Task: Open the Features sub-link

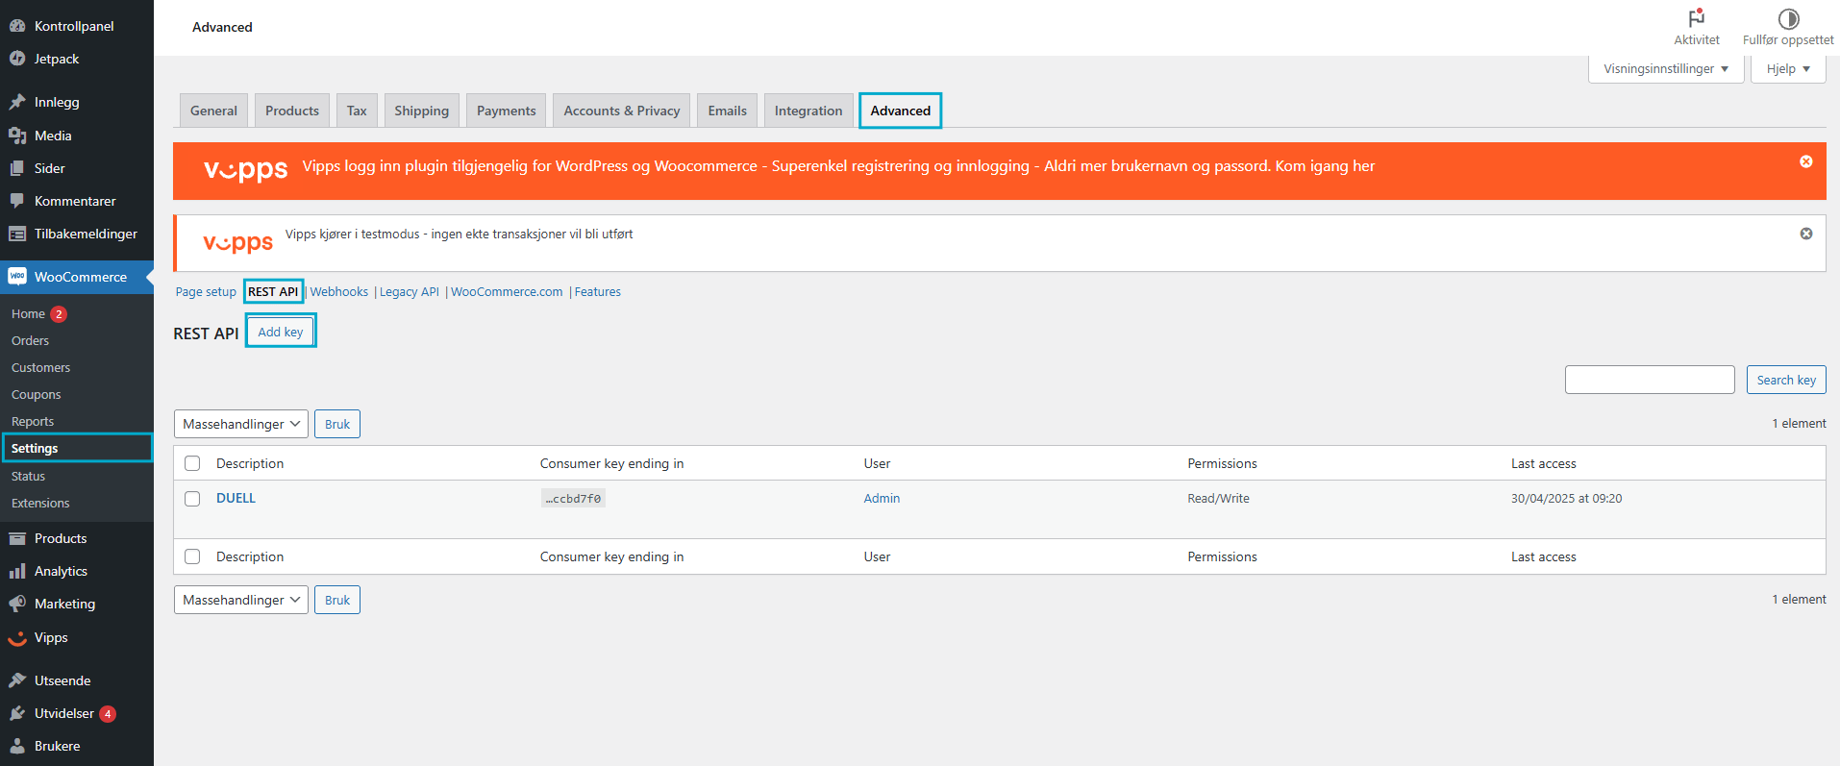Action: pos(598,292)
